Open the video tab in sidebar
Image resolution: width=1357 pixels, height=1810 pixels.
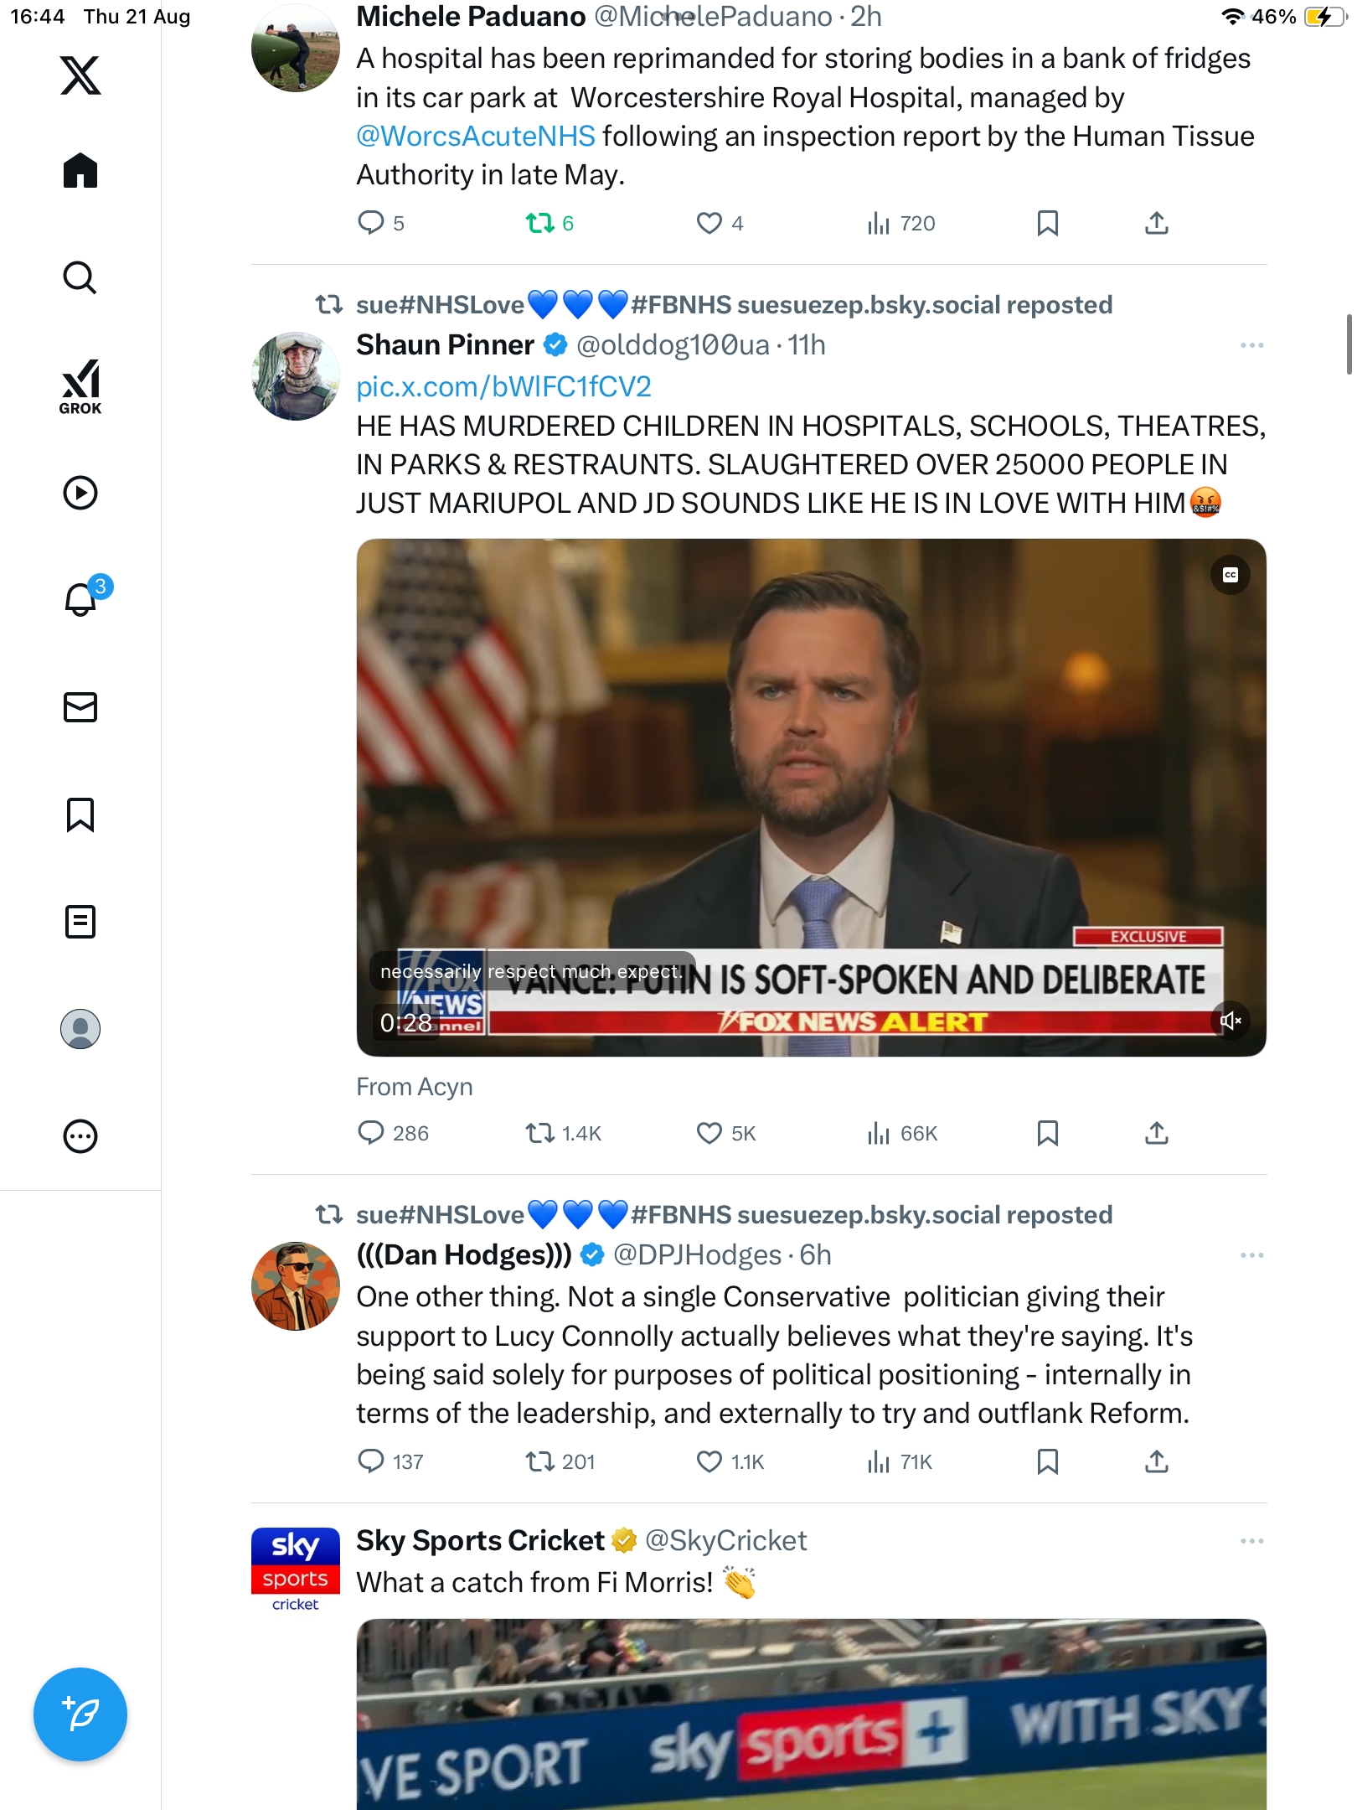[x=80, y=493]
